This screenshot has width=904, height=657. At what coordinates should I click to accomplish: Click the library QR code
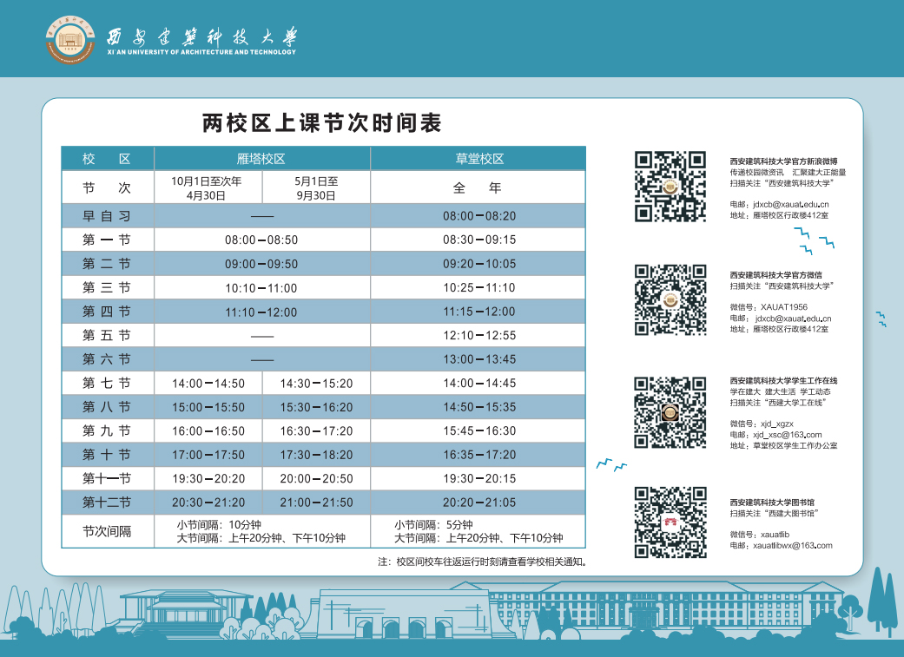(x=670, y=522)
